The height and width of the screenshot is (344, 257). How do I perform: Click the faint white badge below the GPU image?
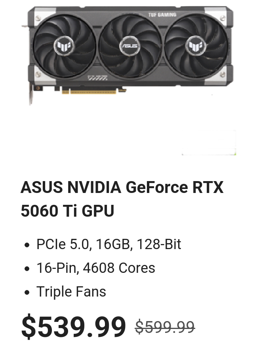[x=209, y=142]
